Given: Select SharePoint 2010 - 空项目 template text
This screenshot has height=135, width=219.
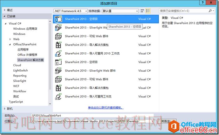Looking at the screenshot, I should tap(81, 62).
